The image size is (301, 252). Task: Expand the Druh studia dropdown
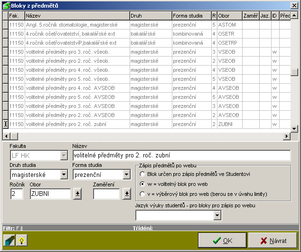(x=64, y=174)
